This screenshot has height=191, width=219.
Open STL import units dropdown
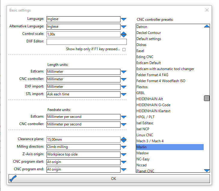(x=123, y=94)
